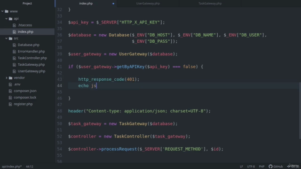Select the vendor folder label
Screen dimensions: 301x169
coord(19,77)
